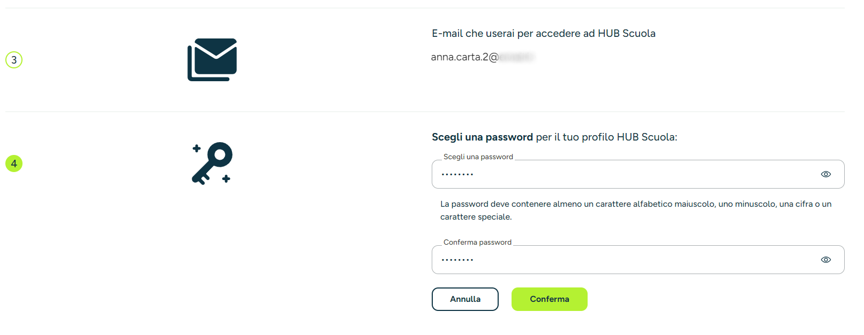Image resolution: width=864 pixels, height=335 pixels.
Task: Select the green step 4 indicator
Action: (14, 163)
